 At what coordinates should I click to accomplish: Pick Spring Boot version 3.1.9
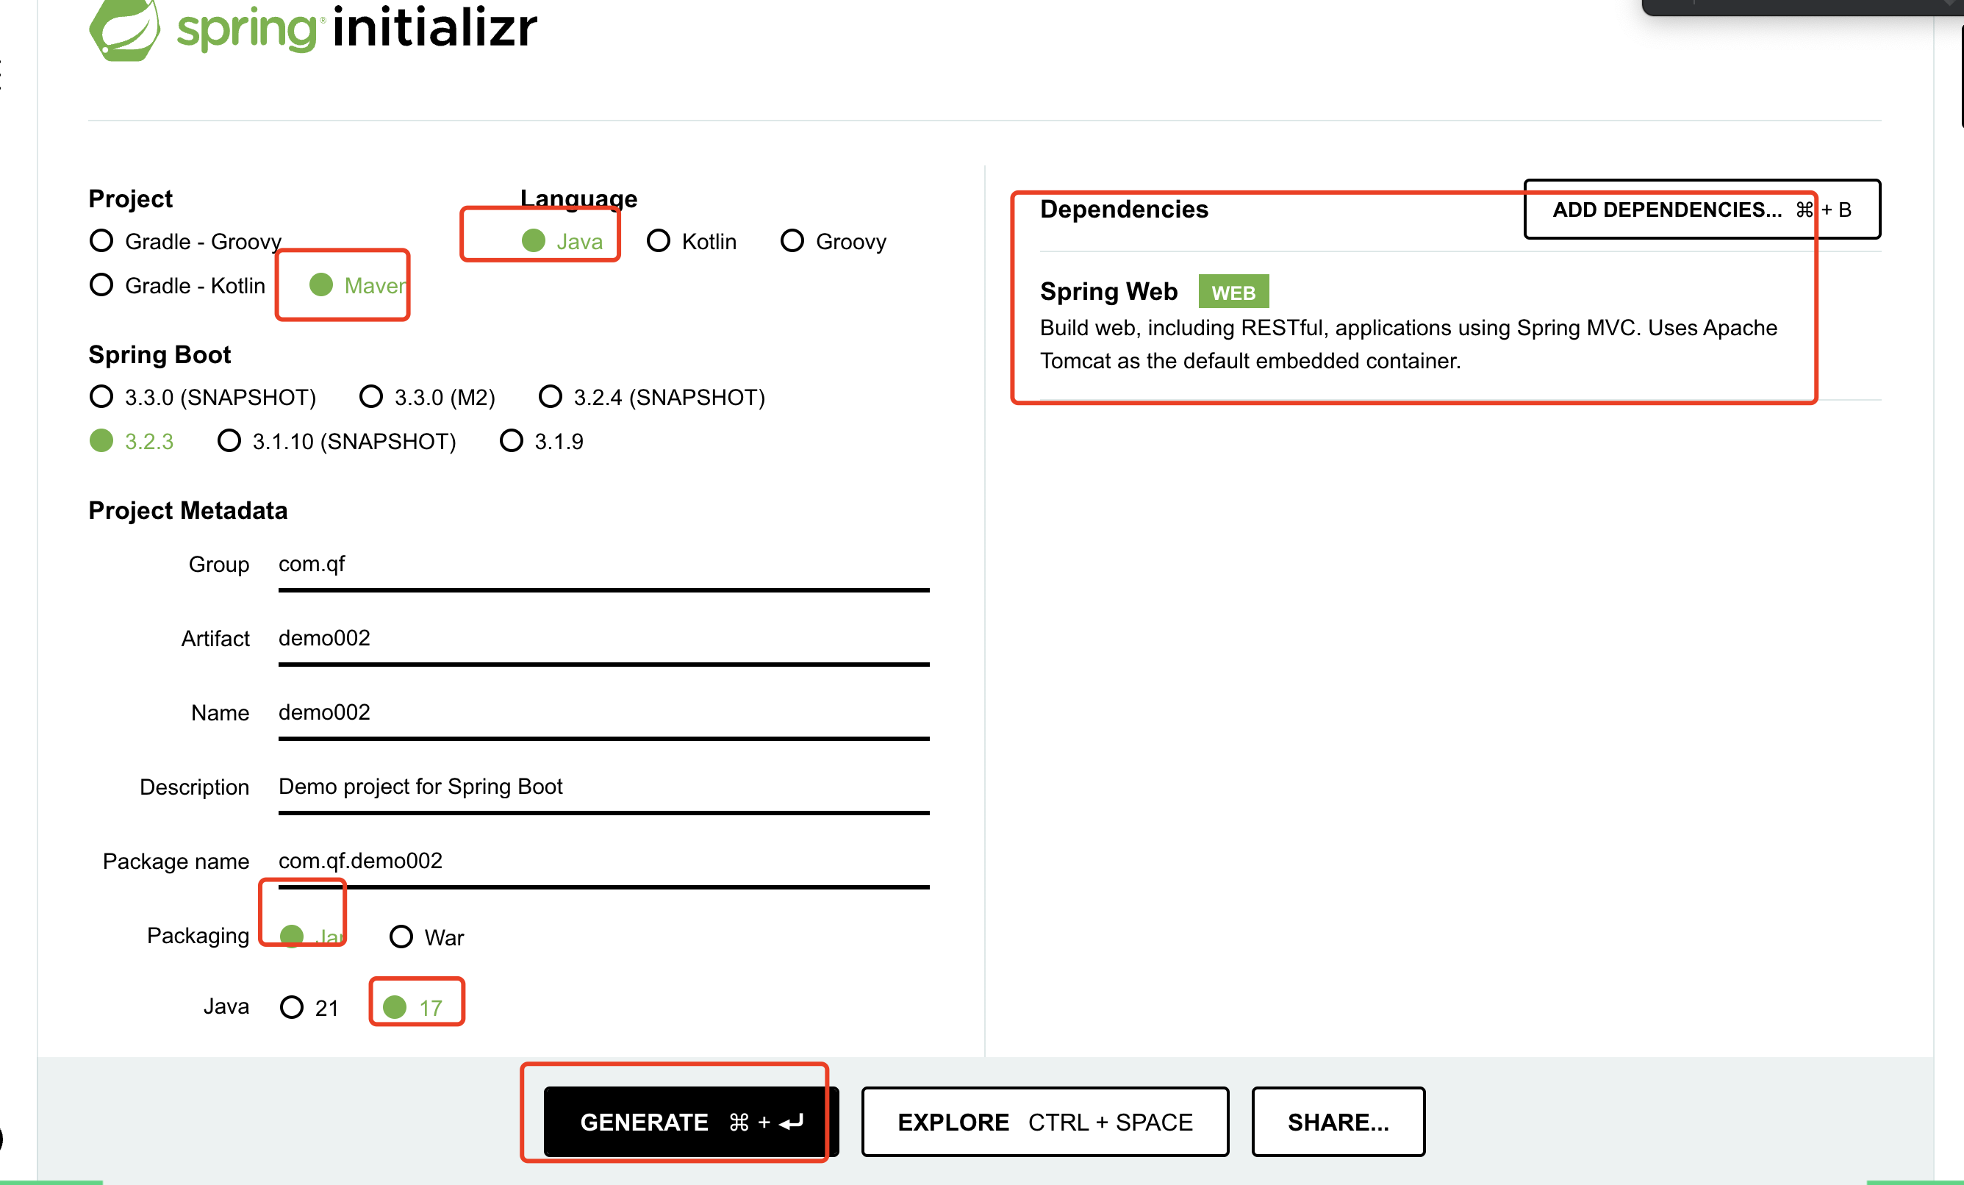511,440
